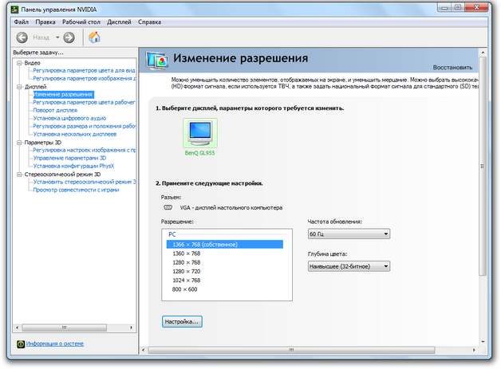Open the Back history dropdown arrow

tap(57, 37)
